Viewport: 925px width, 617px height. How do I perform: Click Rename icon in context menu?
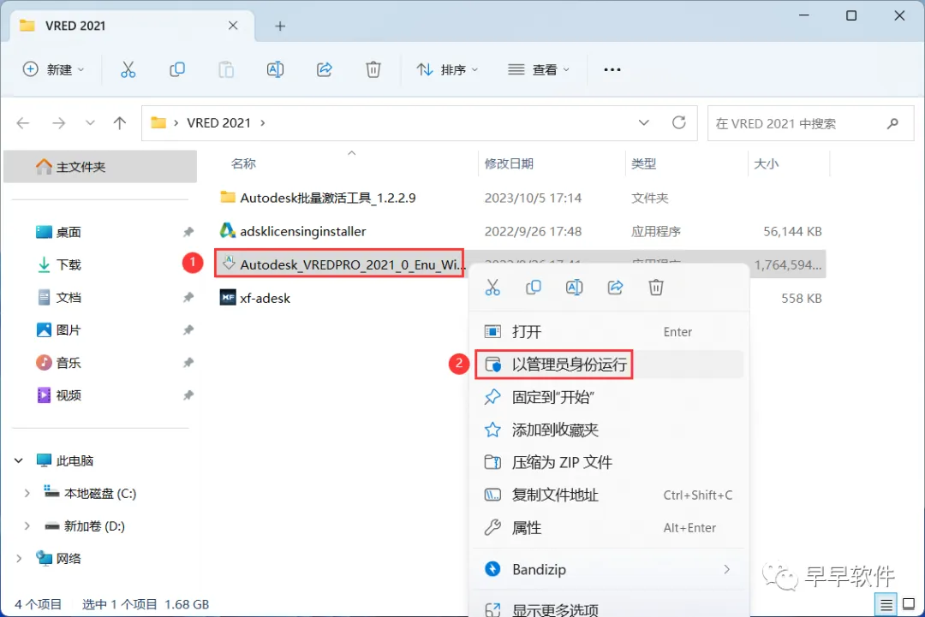574,288
